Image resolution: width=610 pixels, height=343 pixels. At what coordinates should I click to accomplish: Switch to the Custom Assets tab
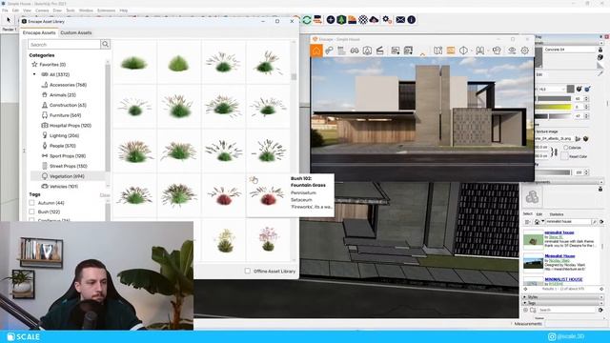(x=76, y=32)
